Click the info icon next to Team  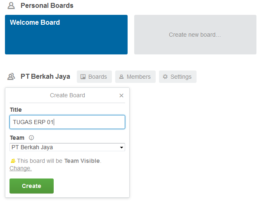coord(31,138)
